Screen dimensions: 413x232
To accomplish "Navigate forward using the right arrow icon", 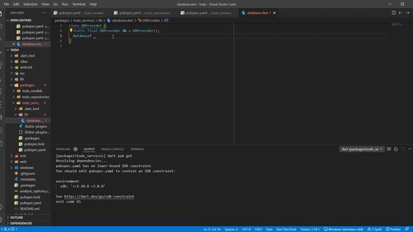I will click(x=407, y=13).
